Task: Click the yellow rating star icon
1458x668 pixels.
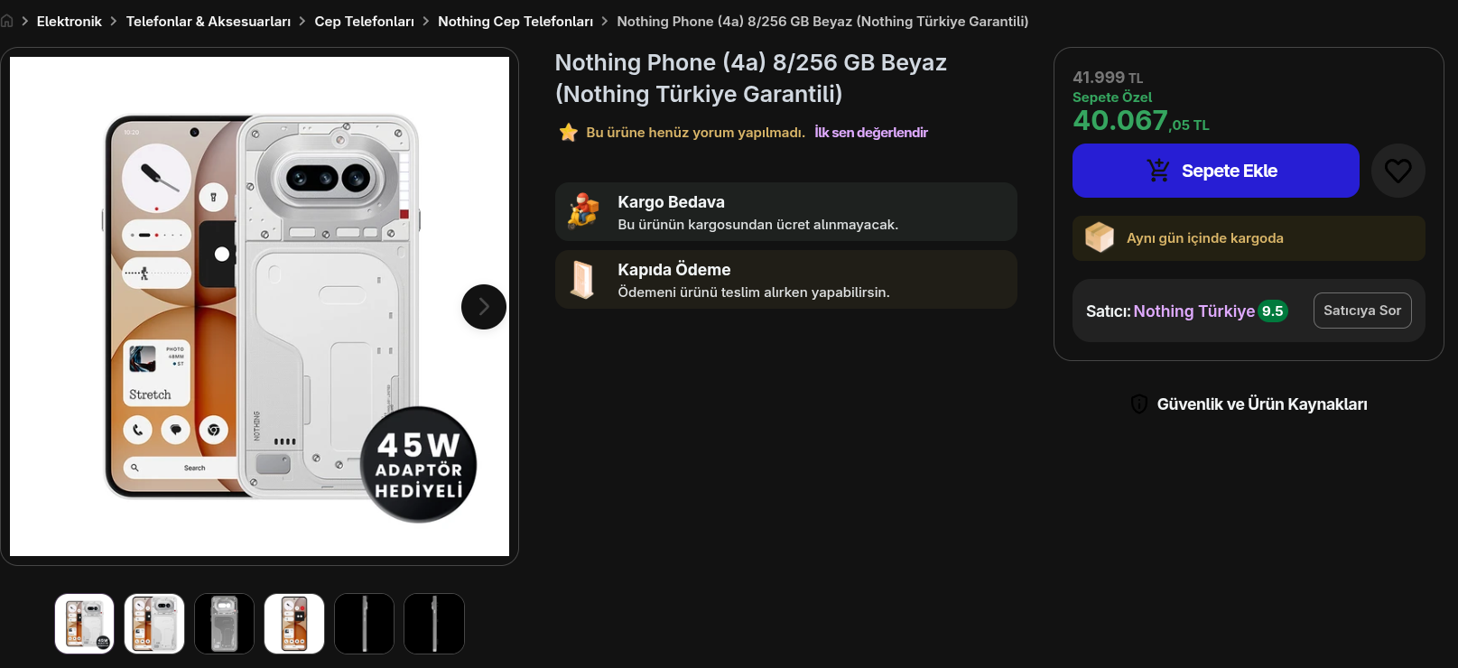Action: [x=568, y=133]
